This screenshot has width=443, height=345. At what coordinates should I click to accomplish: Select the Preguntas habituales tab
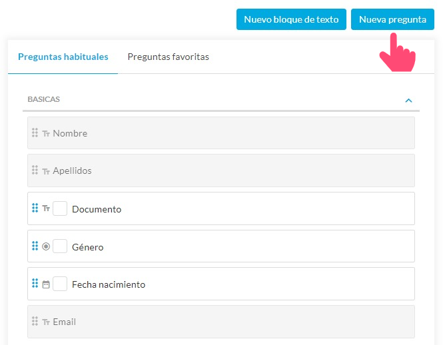(63, 57)
